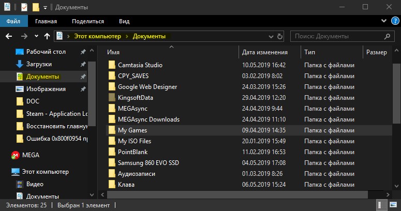
Task: Toggle pin for Рабочий стол
Action: 83,52
